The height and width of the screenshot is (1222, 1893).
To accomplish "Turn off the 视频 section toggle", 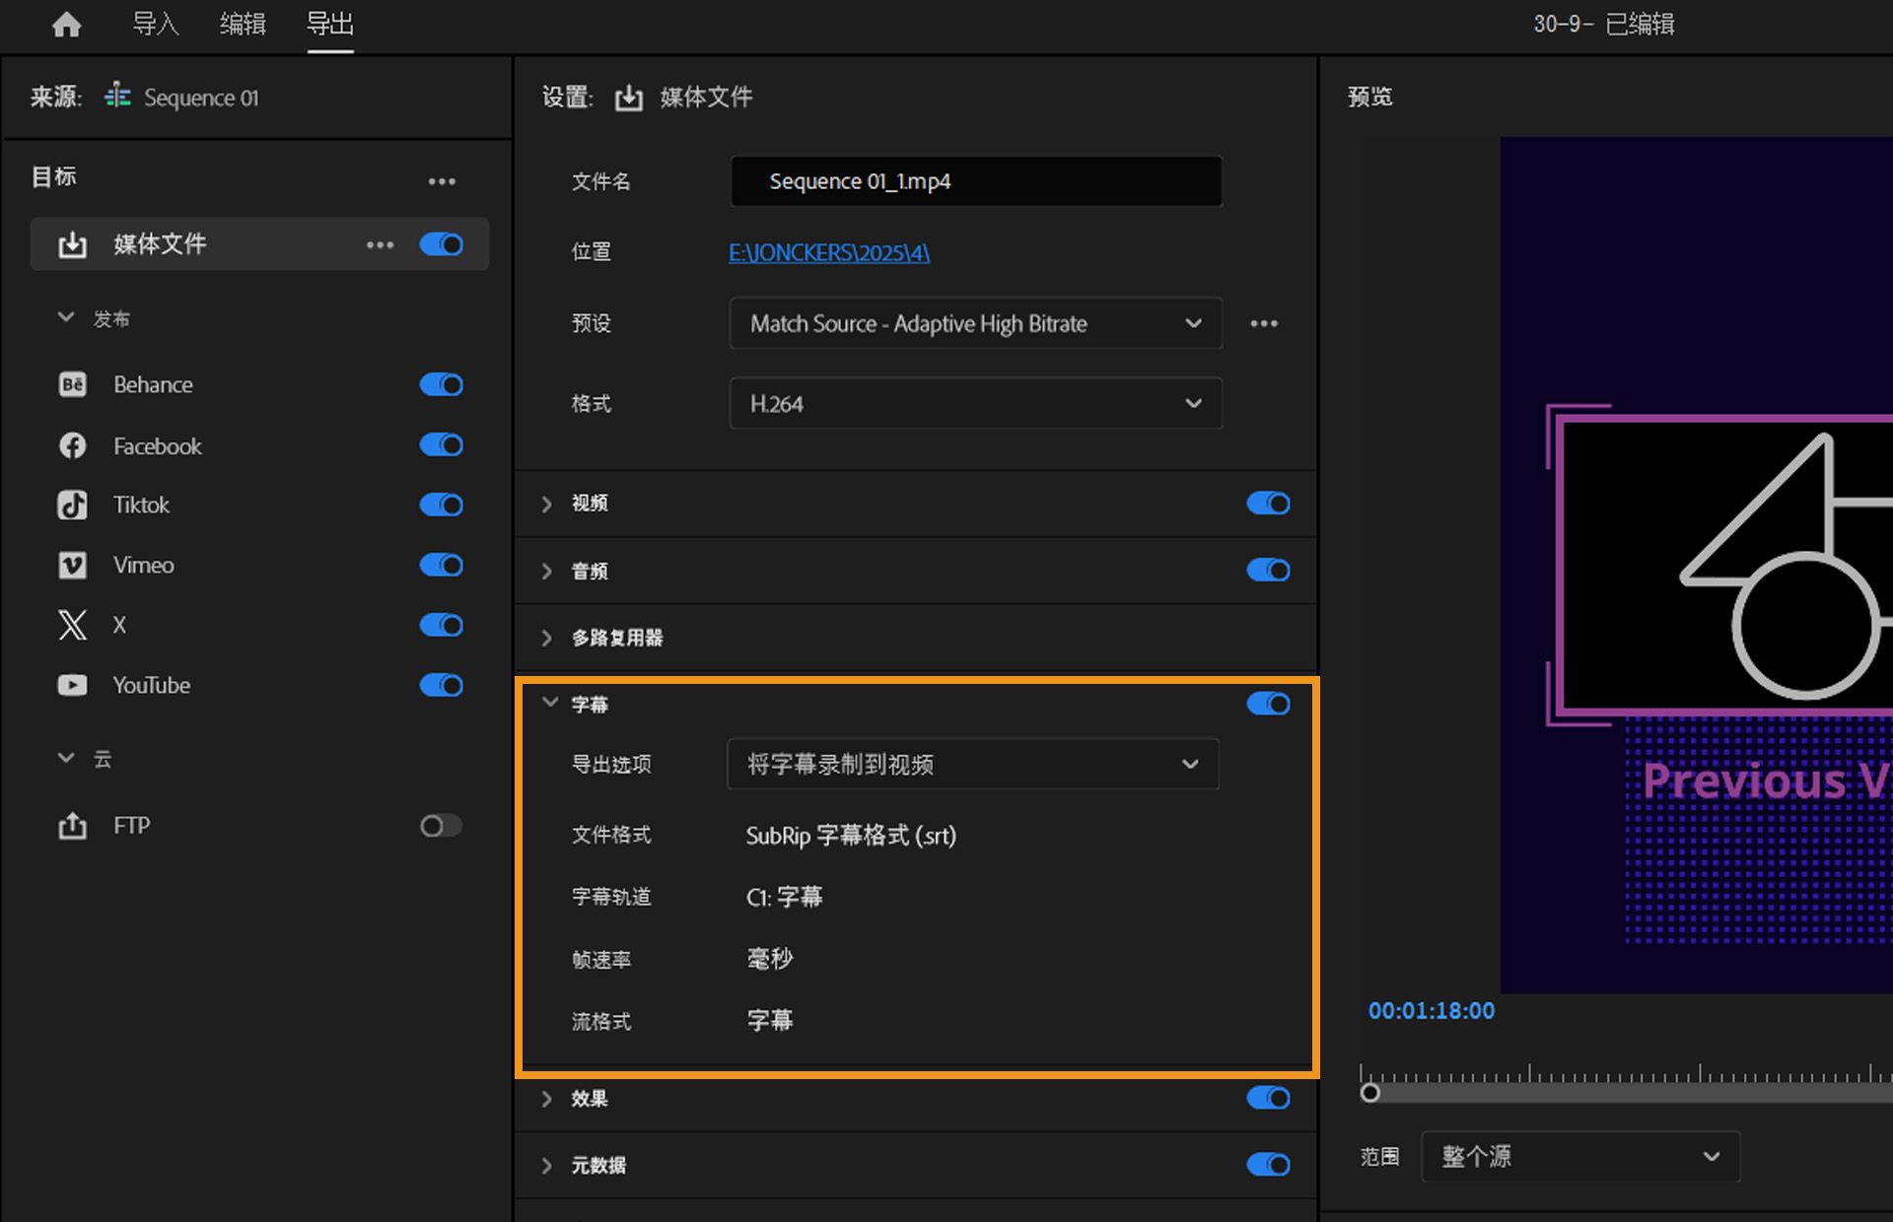I will 1268,503.
